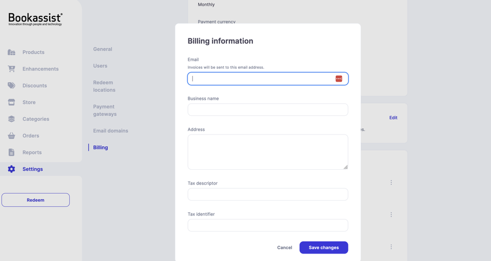Switch to the General settings tab
Viewport: 491px width, 261px height.
pyautogui.click(x=102, y=49)
